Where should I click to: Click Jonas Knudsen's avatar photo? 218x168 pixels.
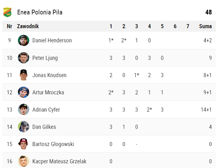point(24,75)
